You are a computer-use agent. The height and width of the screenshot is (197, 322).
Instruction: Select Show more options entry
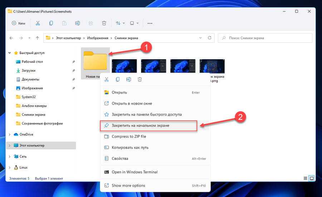(128, 186)
